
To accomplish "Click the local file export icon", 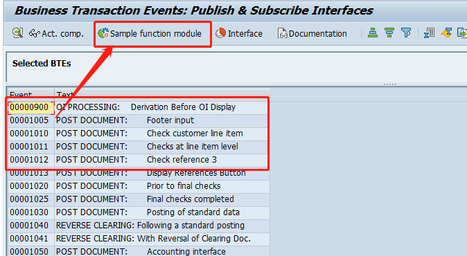I will pos(462,33).
